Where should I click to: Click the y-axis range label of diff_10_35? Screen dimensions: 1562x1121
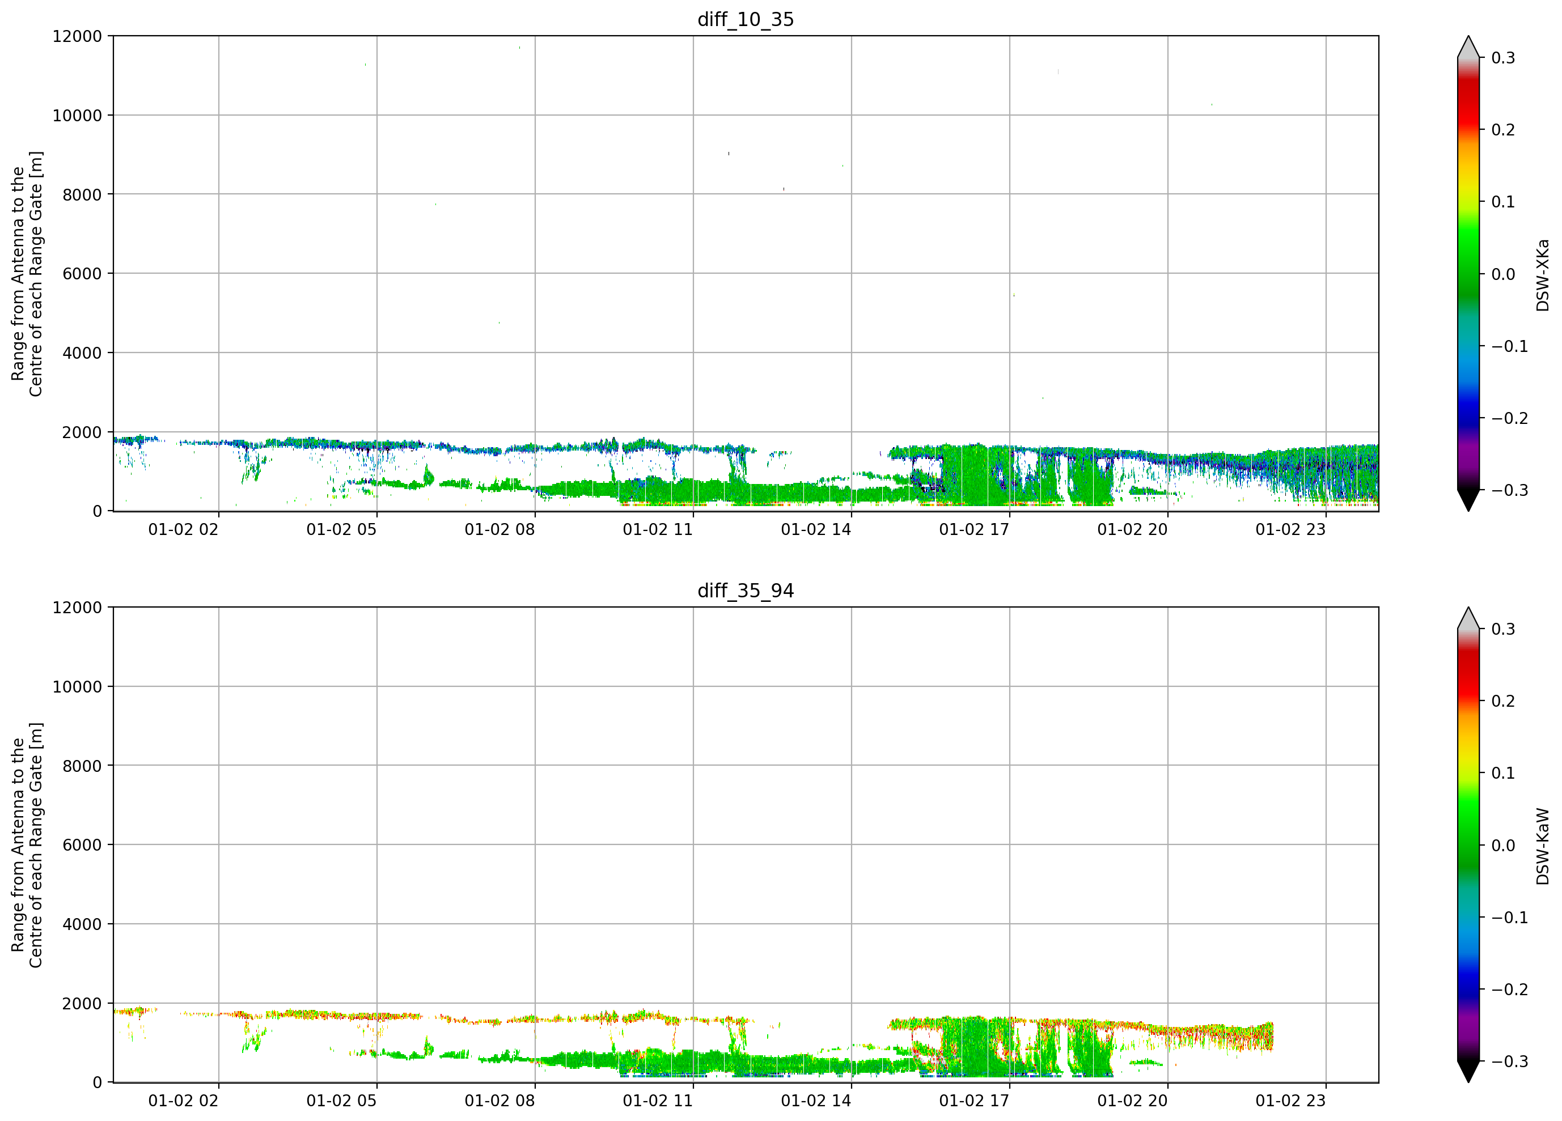tap(27, 273)
